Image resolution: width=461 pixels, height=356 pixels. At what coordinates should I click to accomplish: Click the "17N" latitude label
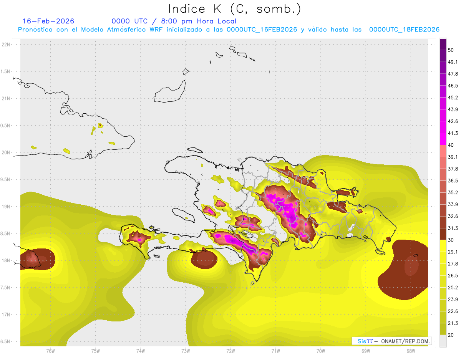click(x=7, y=315)
